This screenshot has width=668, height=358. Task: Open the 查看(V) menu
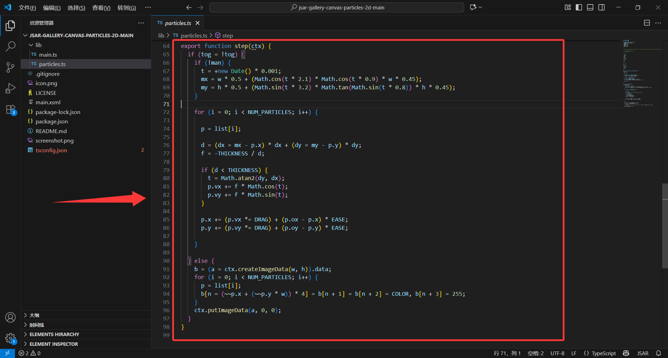[x=101, y=8]
